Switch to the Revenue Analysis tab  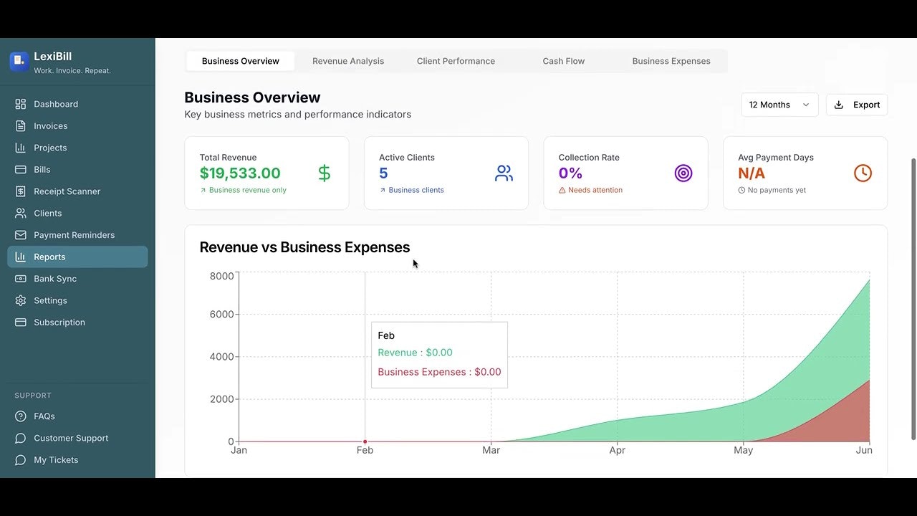pos(348,61)
